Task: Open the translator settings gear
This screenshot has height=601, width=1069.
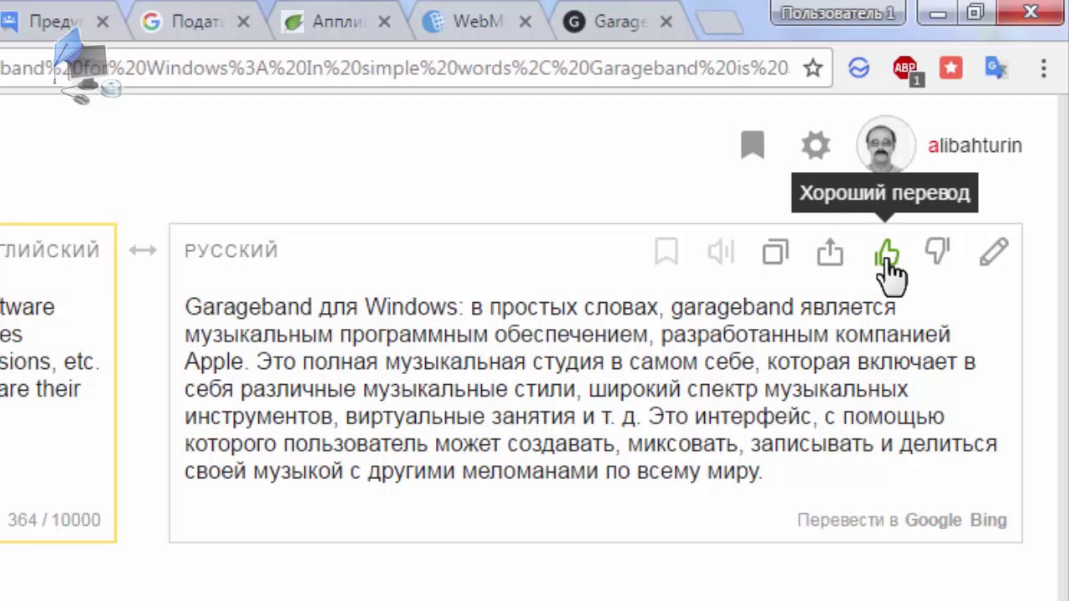Action: (x=816, y=145)
